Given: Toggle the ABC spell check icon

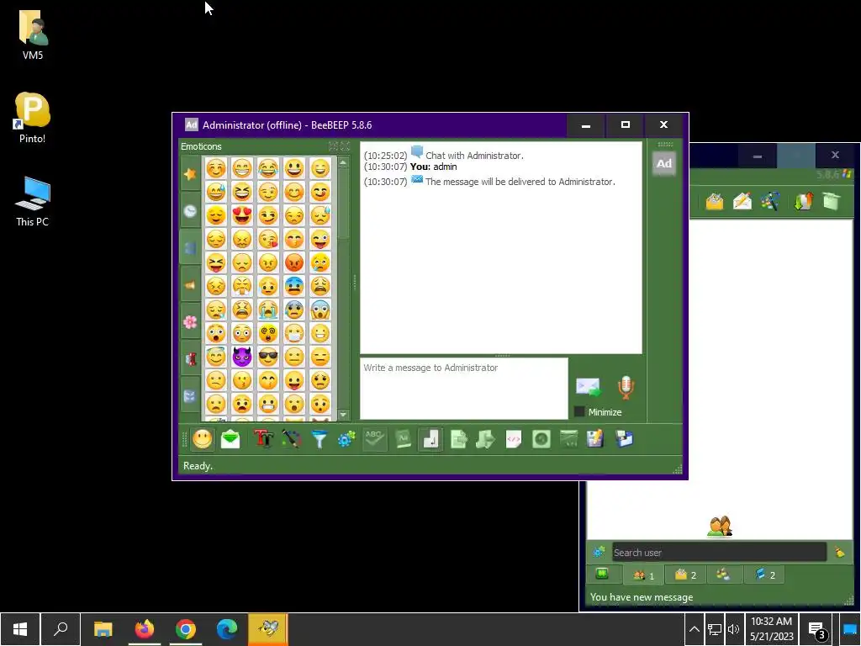Looking at the screenshot, I should (374, 439).
